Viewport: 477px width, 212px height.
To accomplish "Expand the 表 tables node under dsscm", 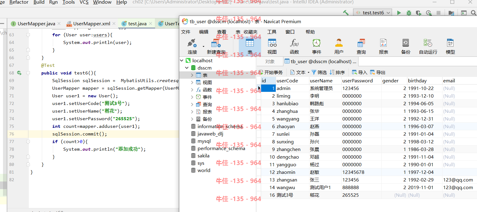I will (192, 75).
